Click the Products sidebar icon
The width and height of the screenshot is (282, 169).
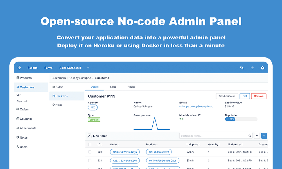click(x=18, y=78)
